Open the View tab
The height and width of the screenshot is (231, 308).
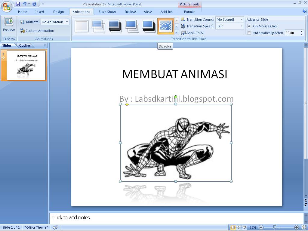148,12
